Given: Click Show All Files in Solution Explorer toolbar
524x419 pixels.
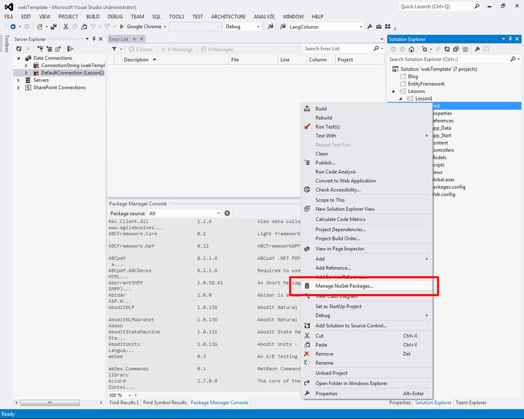Looking at the screenshot, I should tap(465, 49).
